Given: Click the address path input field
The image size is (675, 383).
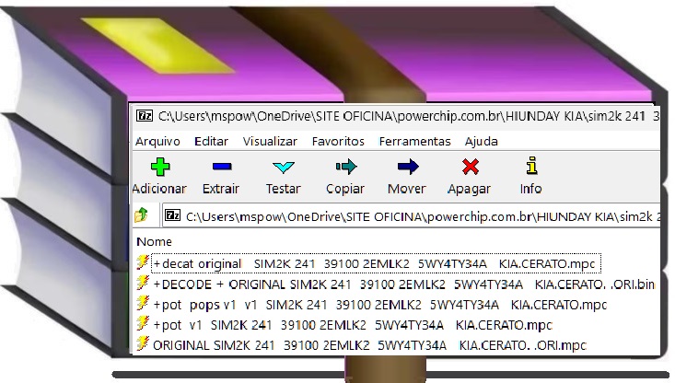Looking at the screenshot, I should [414, 216].
